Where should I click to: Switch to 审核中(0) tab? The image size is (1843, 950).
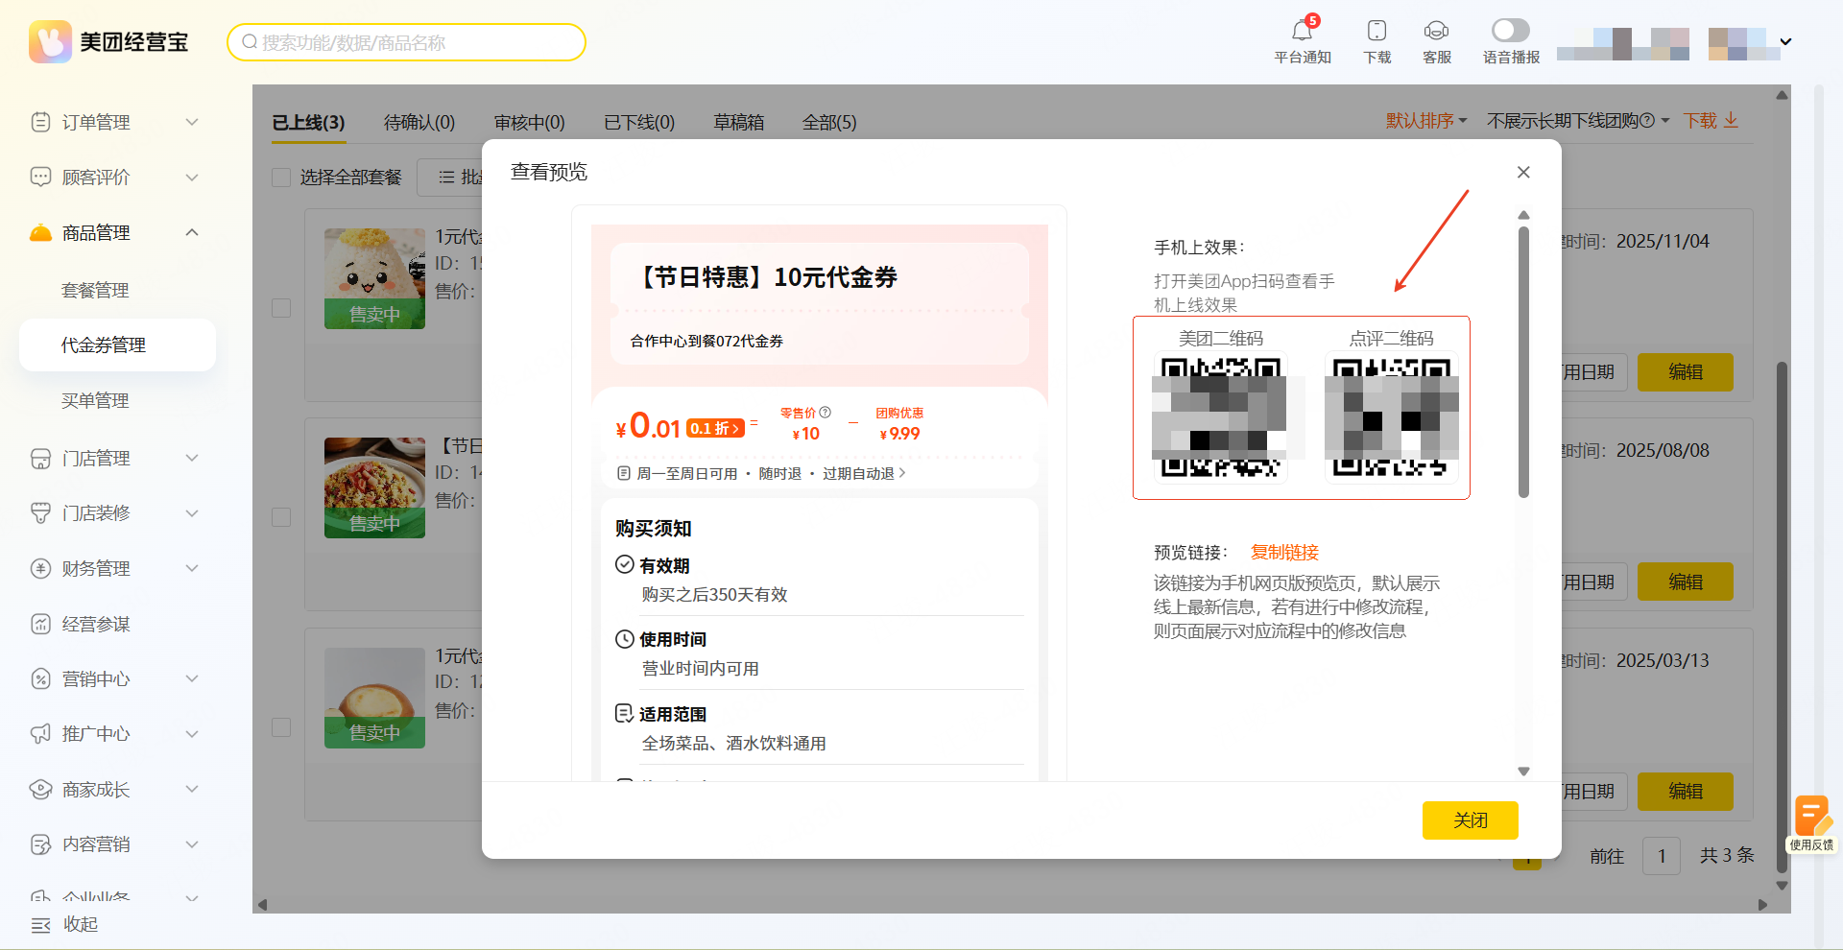pyautogui.click(x=530, y=123)
